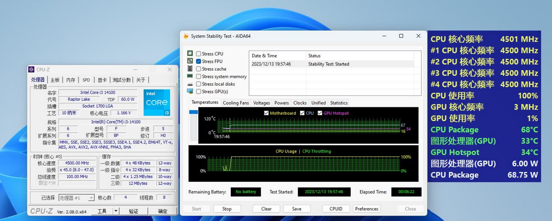Minimize the CPU-Z window
Viewport: 552px width, 221px height.
coord(135,70)
